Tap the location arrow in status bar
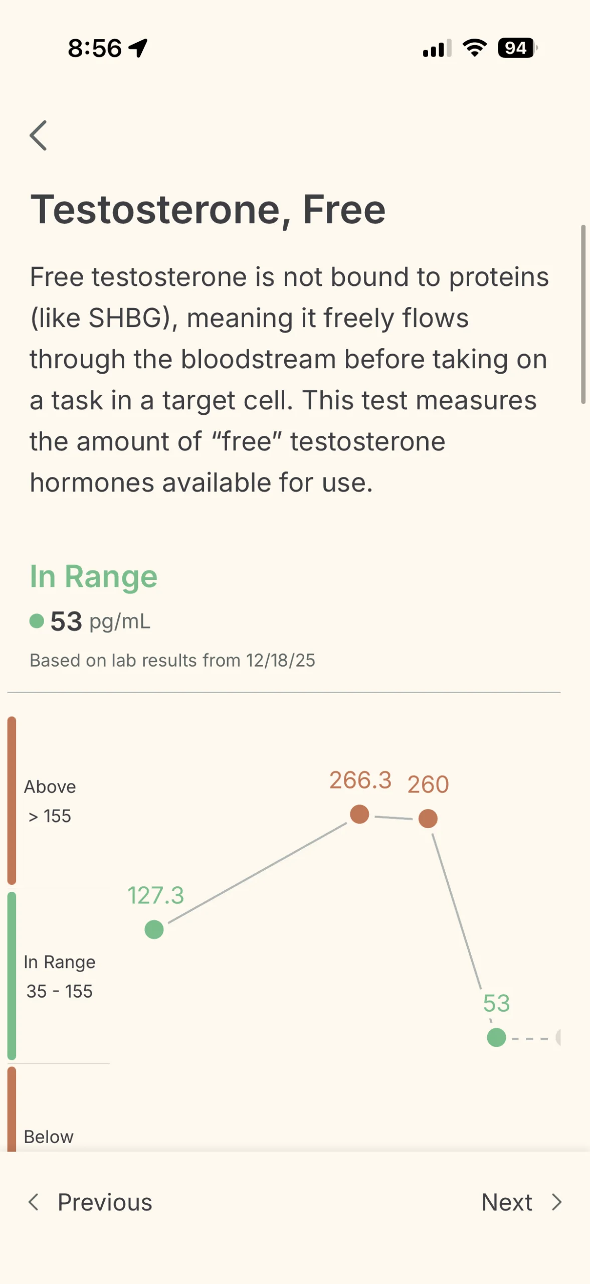The width and height of the screenshot is (590, 1284). point(138,48)
